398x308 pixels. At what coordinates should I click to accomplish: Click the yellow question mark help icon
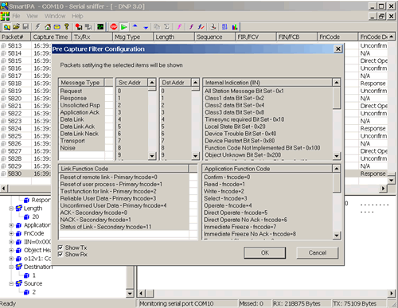(67, 26)
